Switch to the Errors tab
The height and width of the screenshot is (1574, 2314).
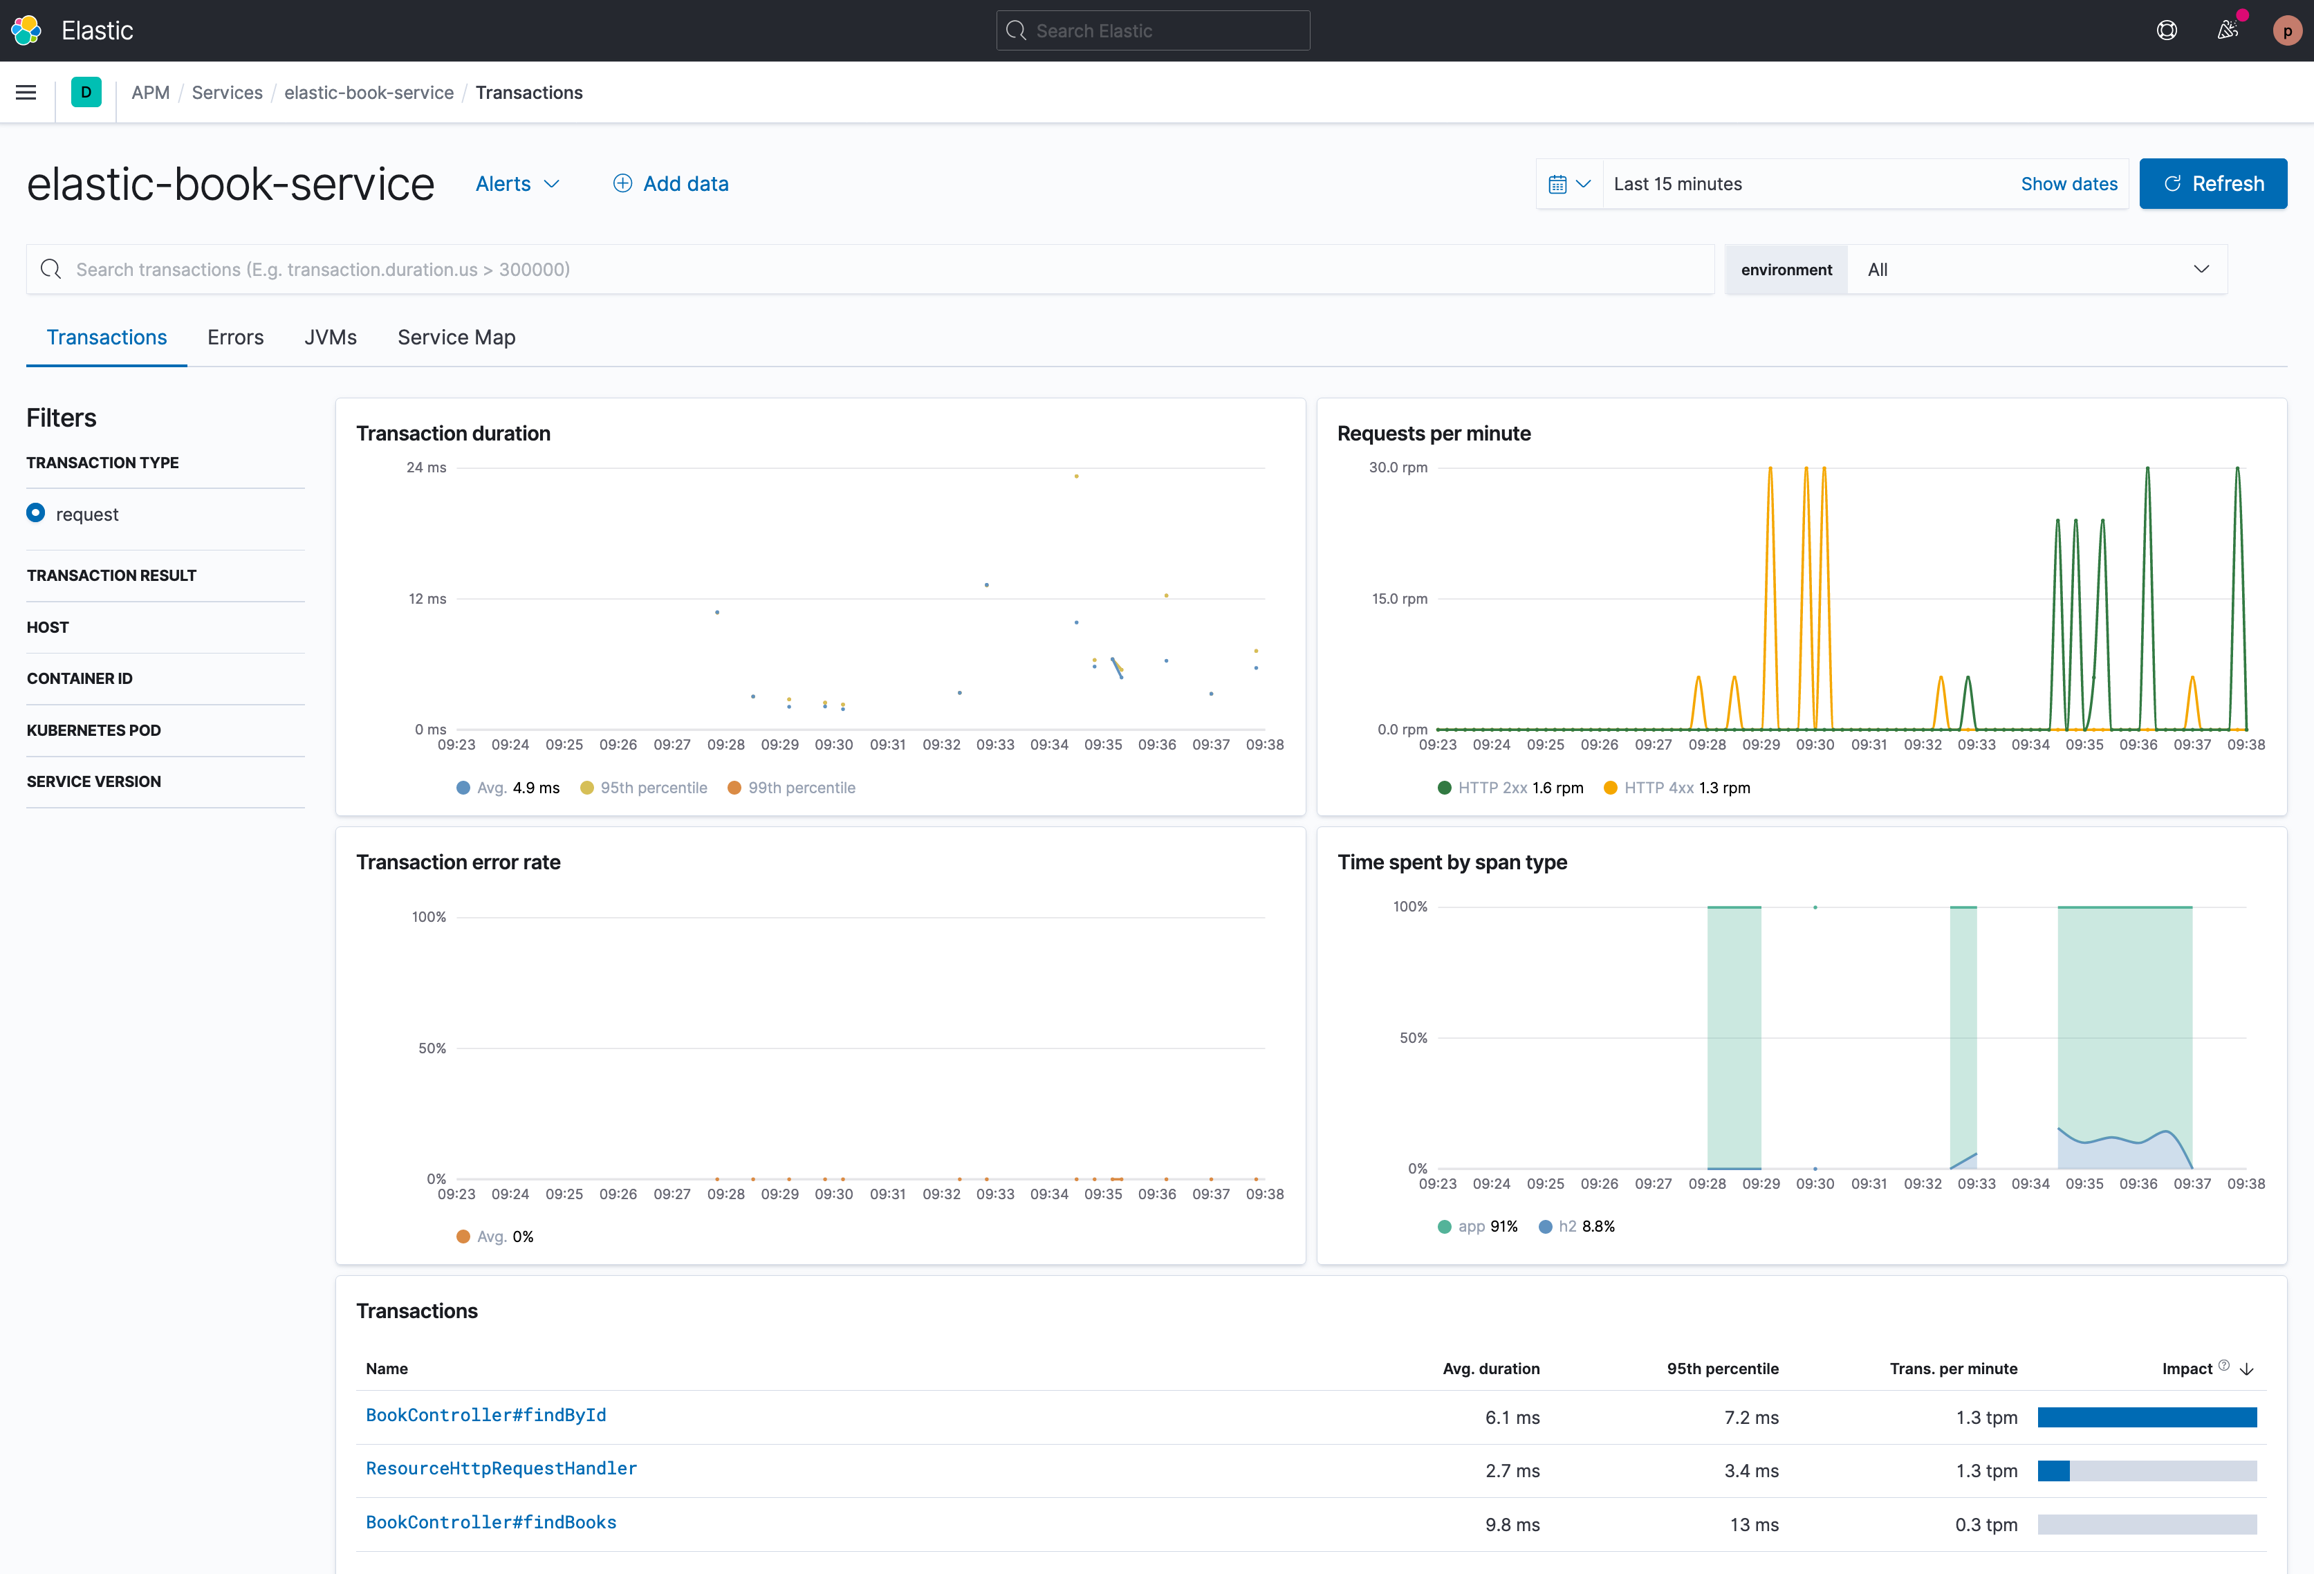click(x=235, y=337)
